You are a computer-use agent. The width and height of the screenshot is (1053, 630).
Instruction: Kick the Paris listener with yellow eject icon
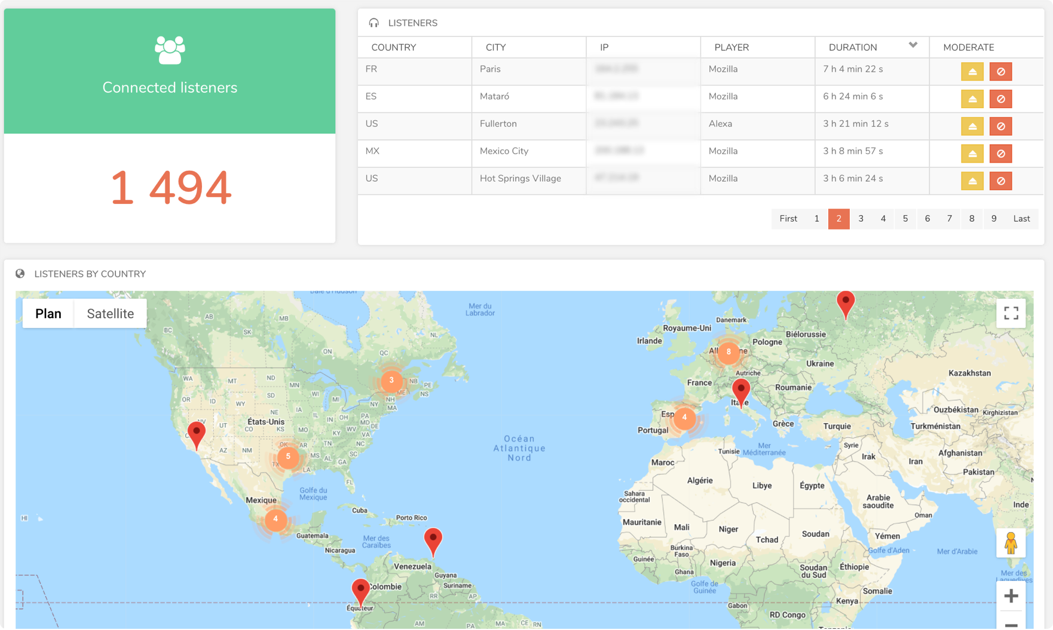[972, 72]
